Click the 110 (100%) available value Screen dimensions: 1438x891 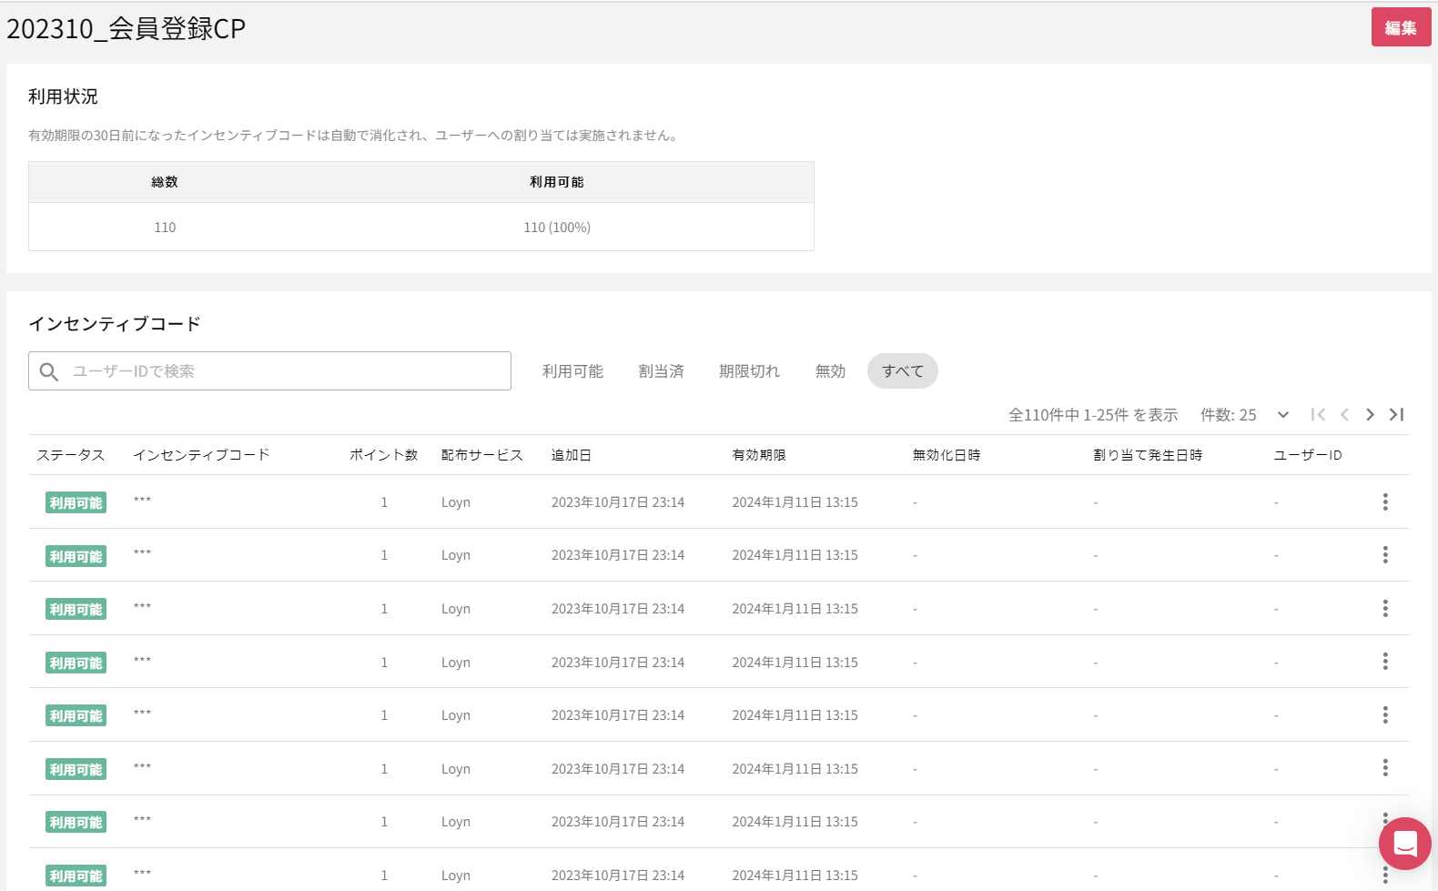[557, 228]
